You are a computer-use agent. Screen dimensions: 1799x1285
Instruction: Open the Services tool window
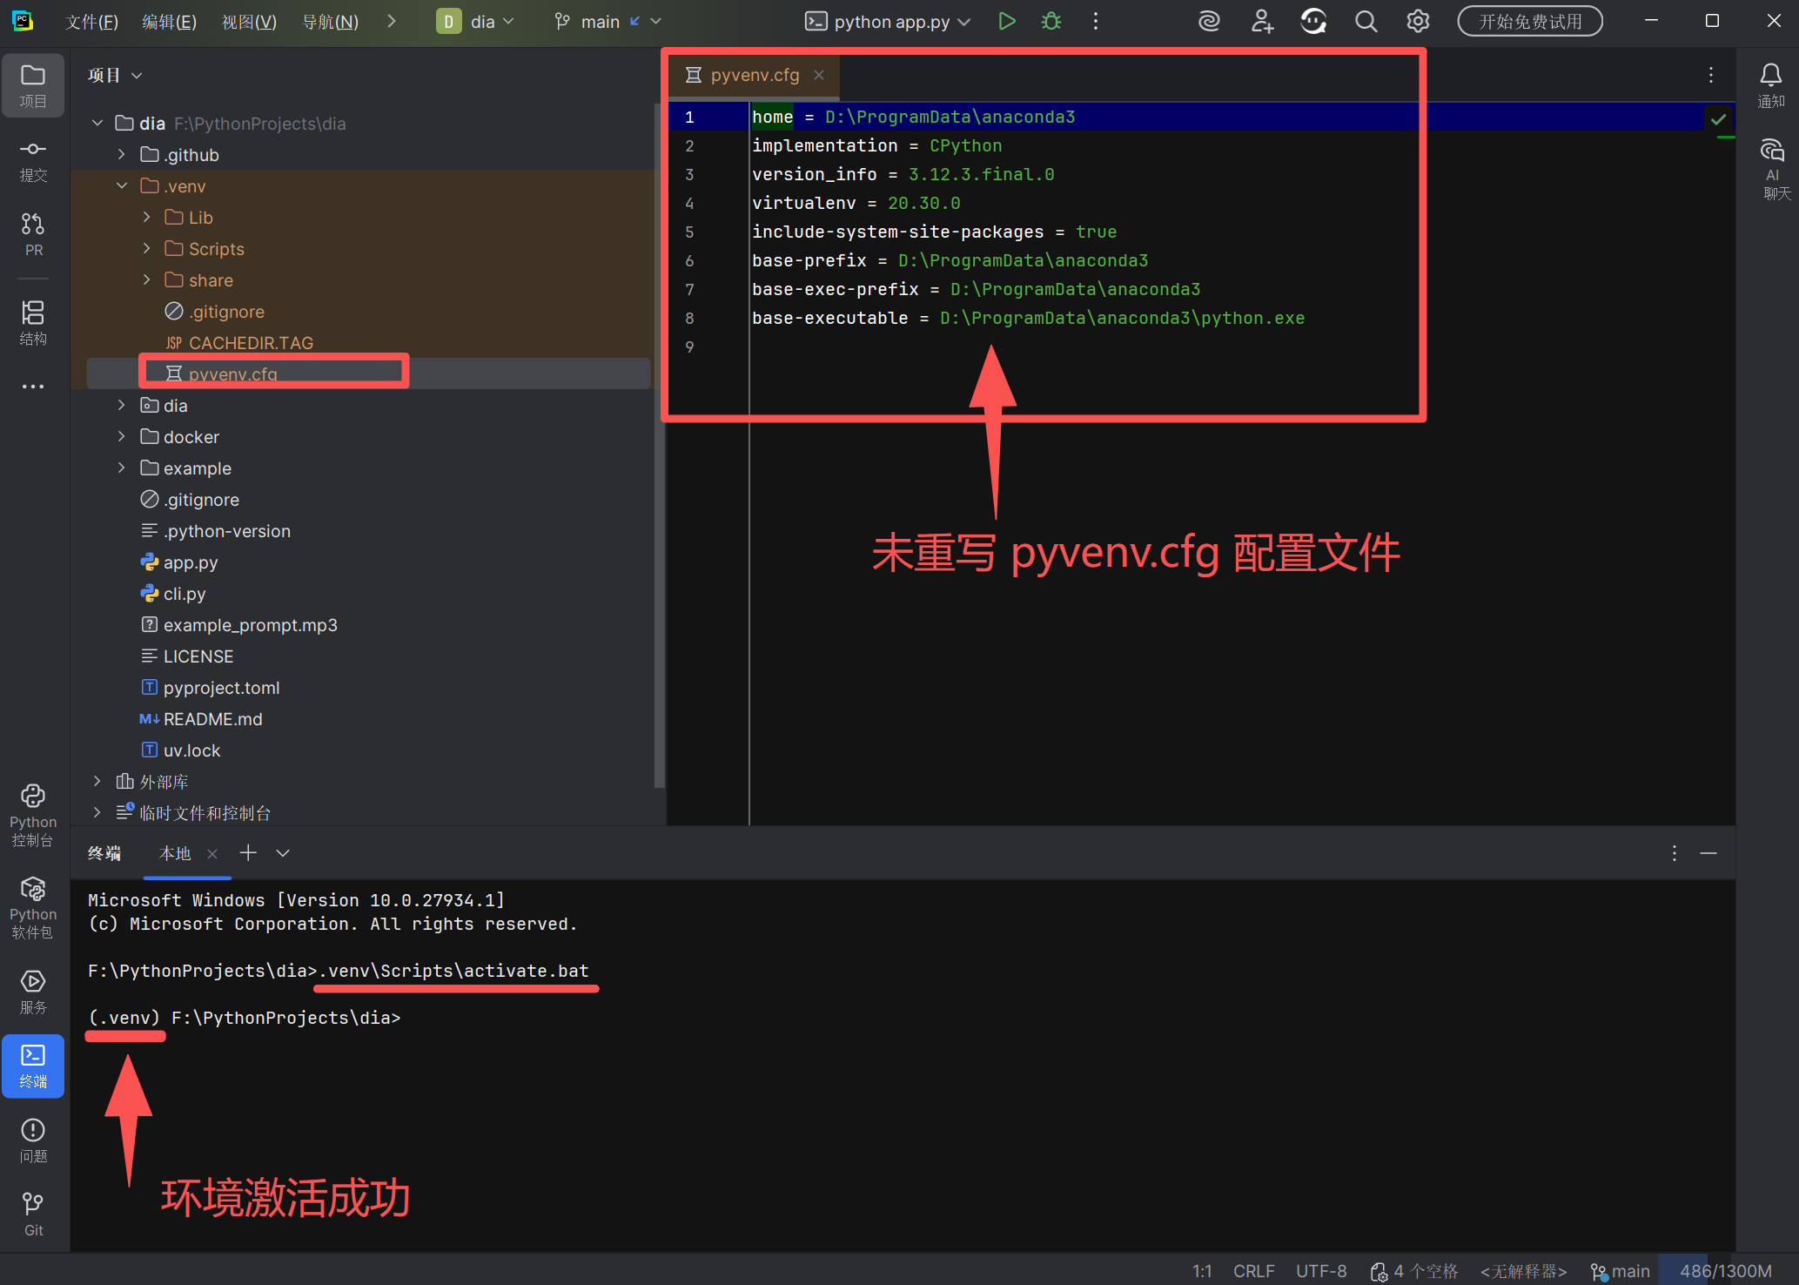coord(33,992)
